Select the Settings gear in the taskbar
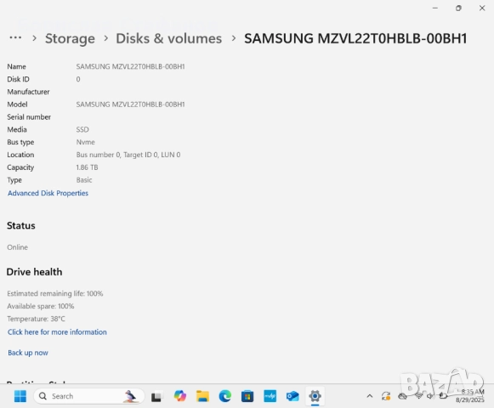Screen dimensions: 494x408 (315, 396)
